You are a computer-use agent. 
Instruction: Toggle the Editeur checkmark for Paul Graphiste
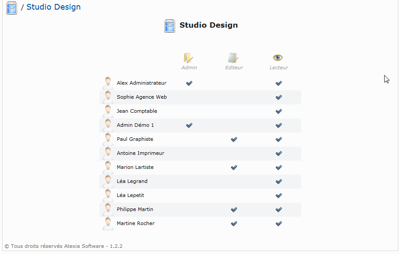[234, 140]
